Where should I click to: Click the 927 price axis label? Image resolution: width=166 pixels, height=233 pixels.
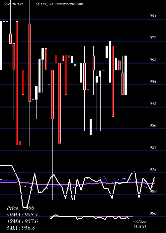coord(153,147)
